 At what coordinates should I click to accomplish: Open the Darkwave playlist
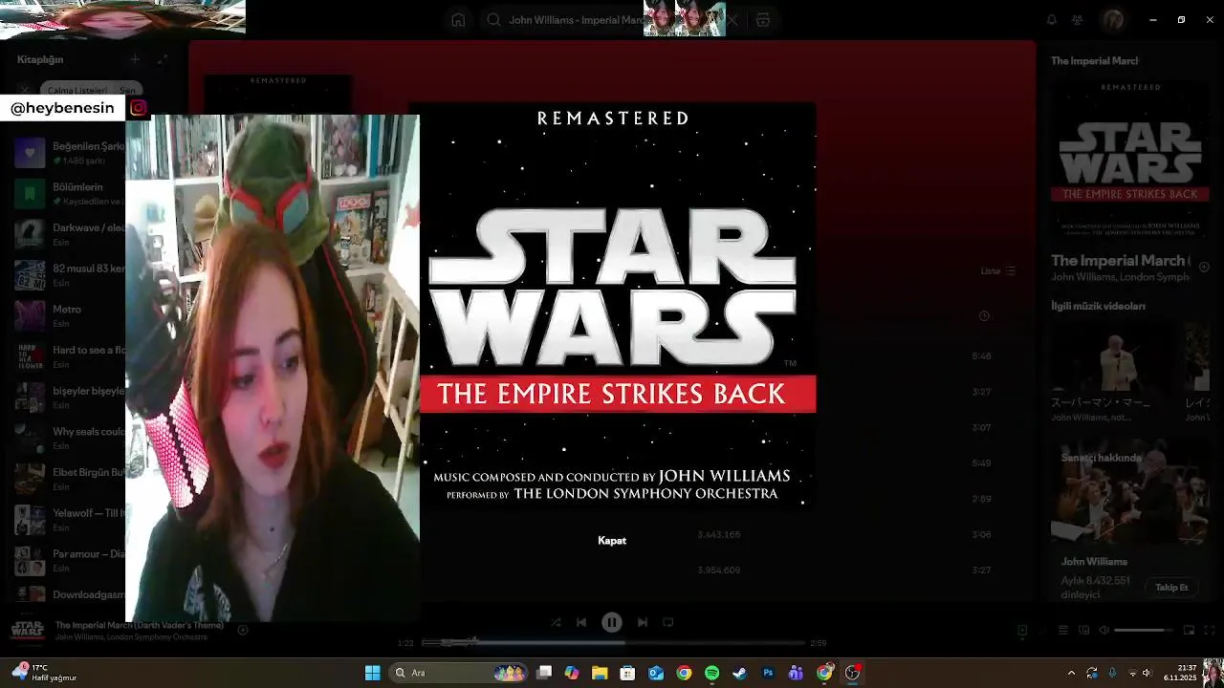69,234
